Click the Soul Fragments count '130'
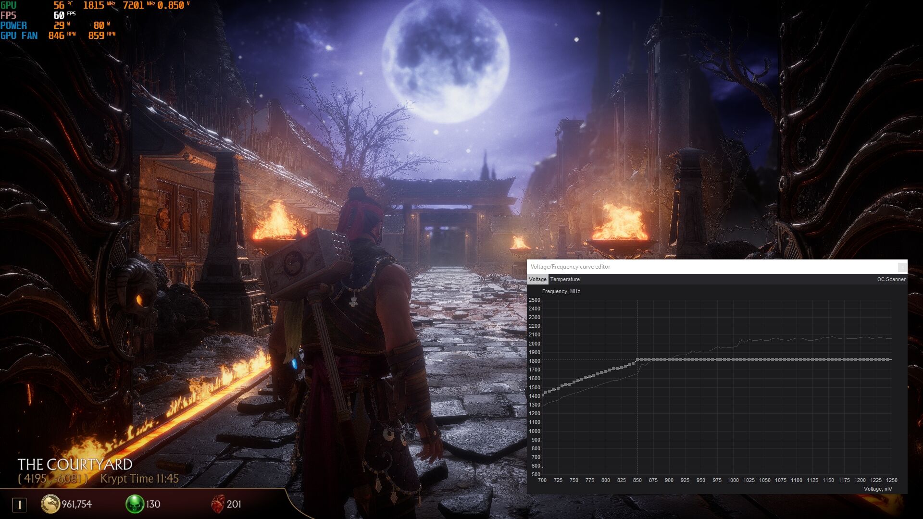Viewport: 923px width, 519px height. [153, 504]
